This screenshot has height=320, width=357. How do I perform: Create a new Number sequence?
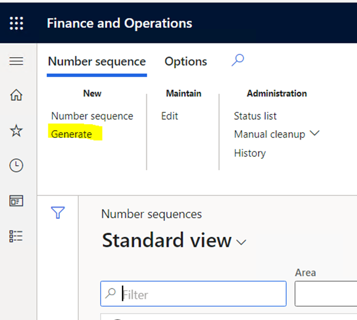click(92, 116)
